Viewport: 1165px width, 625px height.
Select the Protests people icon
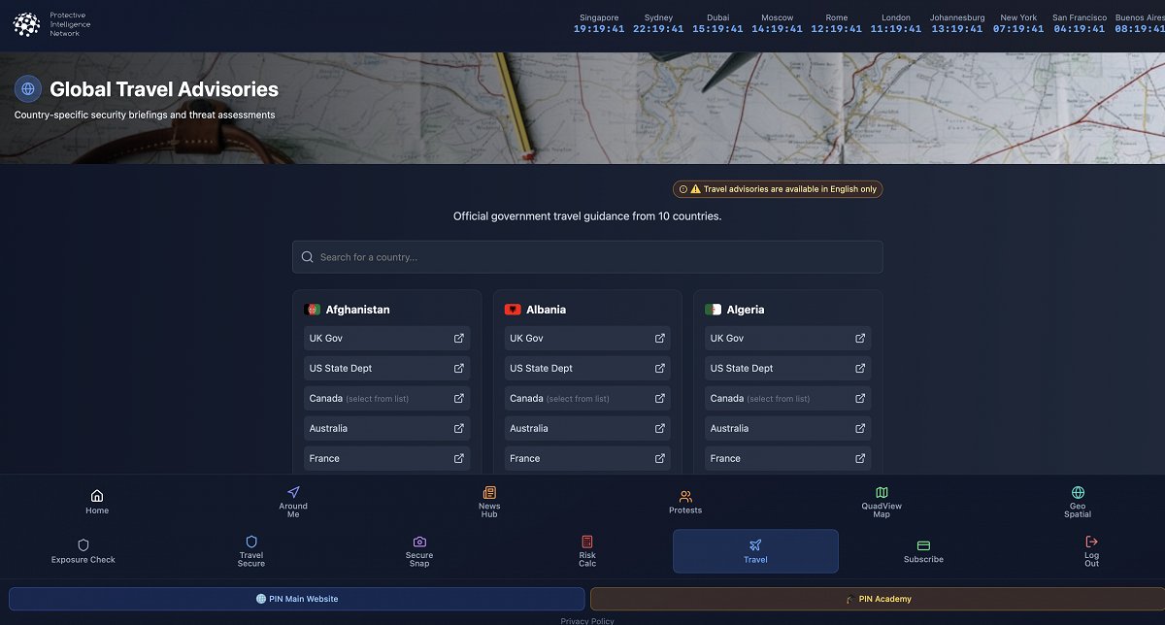685,496
